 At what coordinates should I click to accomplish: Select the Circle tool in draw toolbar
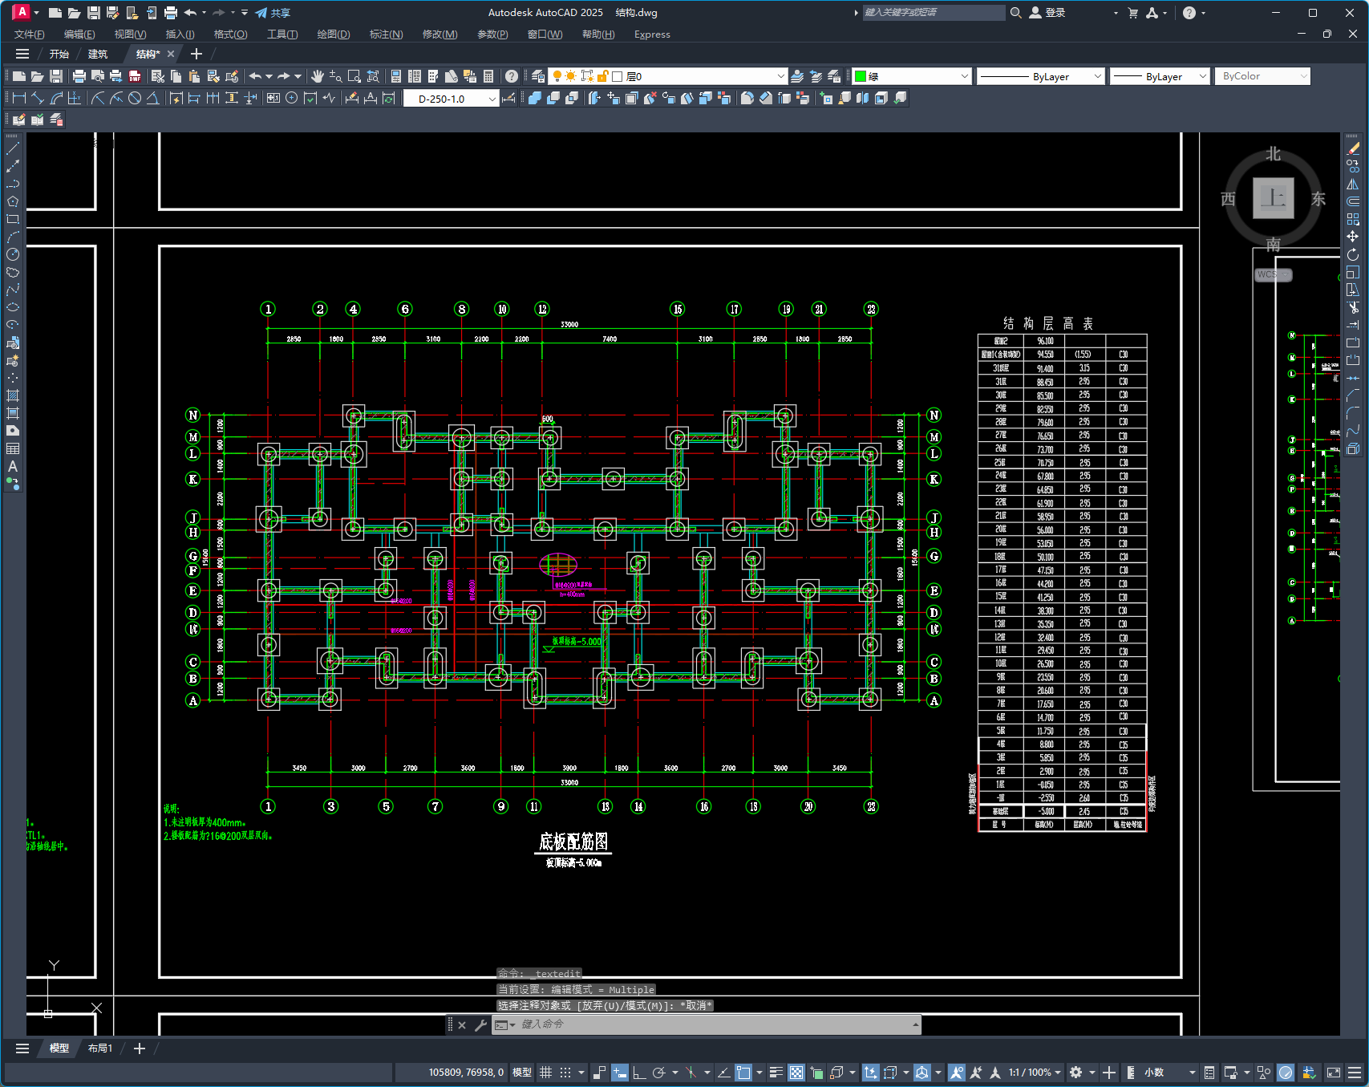13,254
